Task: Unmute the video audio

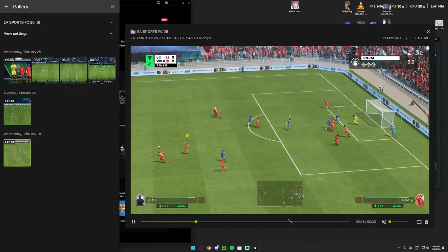Action: (x=384, y=222)
